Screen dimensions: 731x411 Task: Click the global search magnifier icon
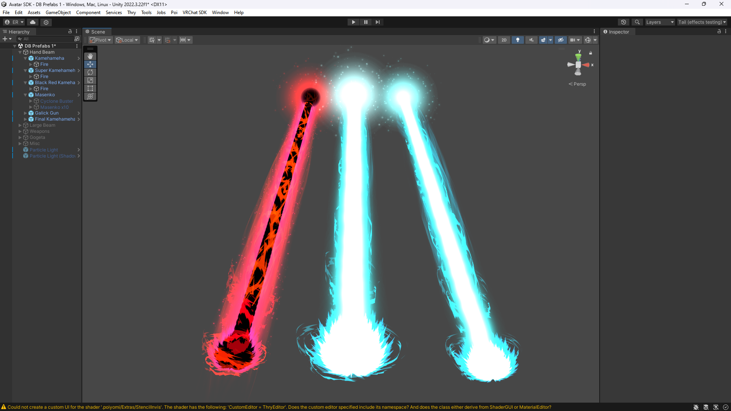click(x=637, y=22)
